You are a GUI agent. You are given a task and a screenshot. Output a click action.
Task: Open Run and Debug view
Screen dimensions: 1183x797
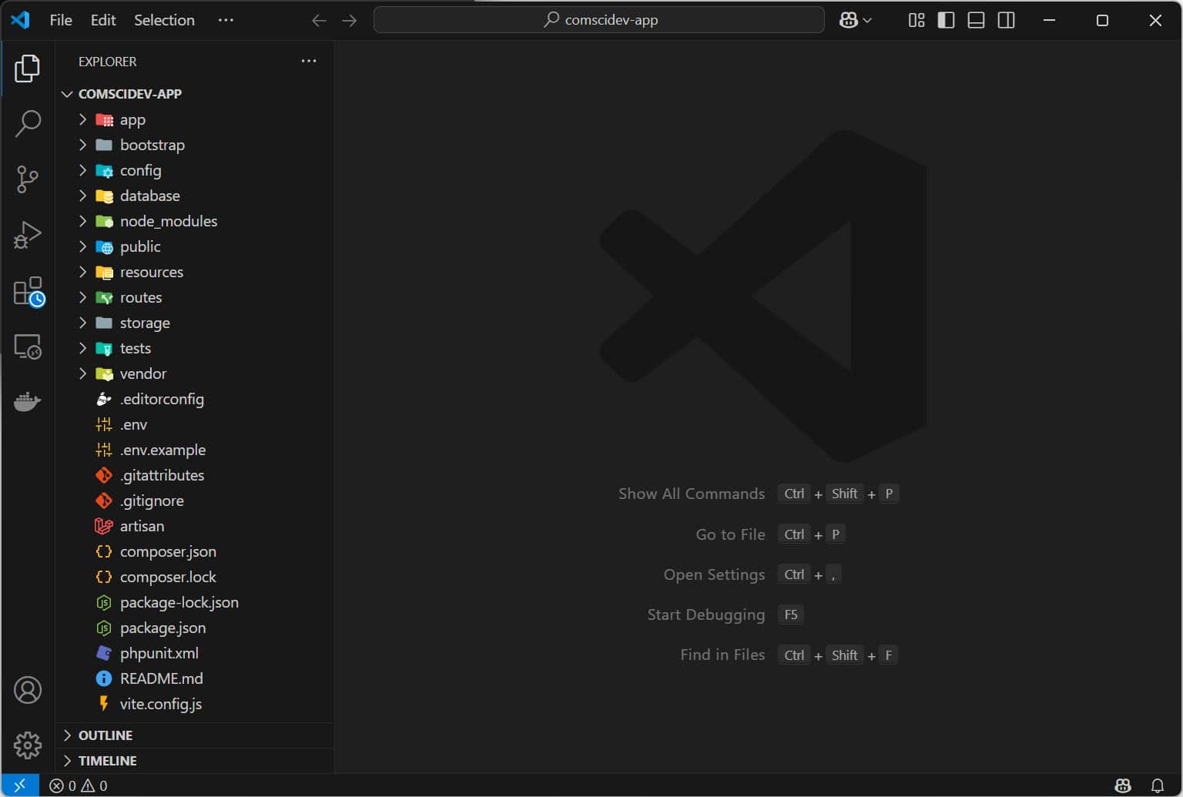pyautogui.click(x=28, y=235)
